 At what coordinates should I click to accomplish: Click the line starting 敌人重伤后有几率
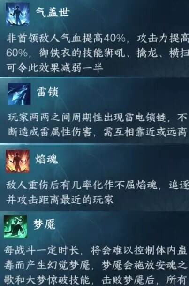coord(98,186)
